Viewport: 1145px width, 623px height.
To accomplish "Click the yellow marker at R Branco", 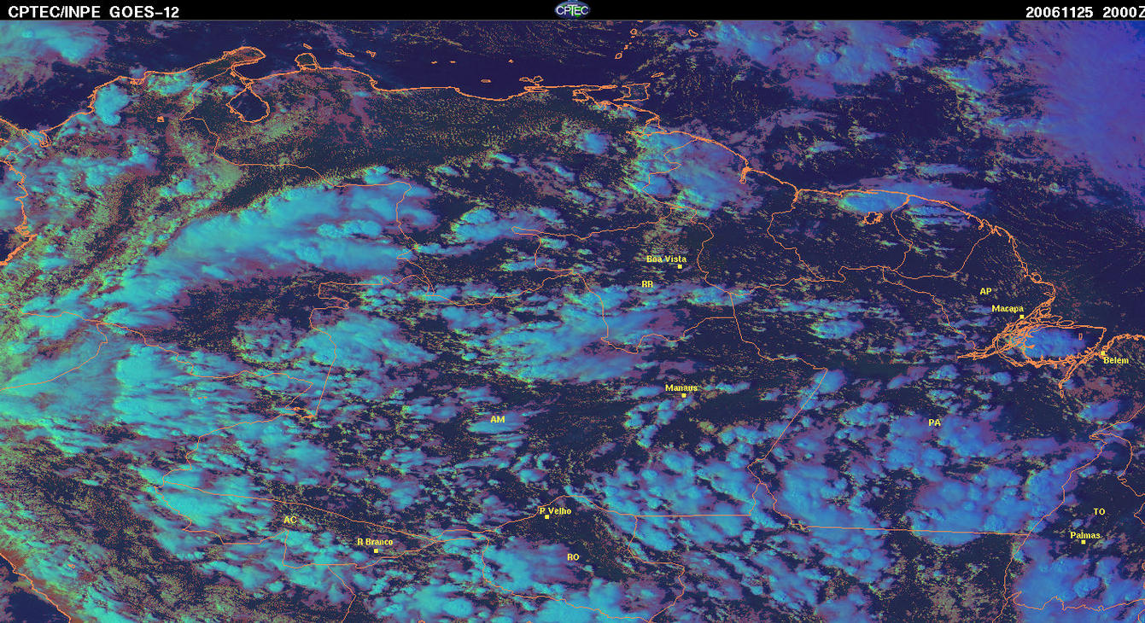I will coord(376,550).
